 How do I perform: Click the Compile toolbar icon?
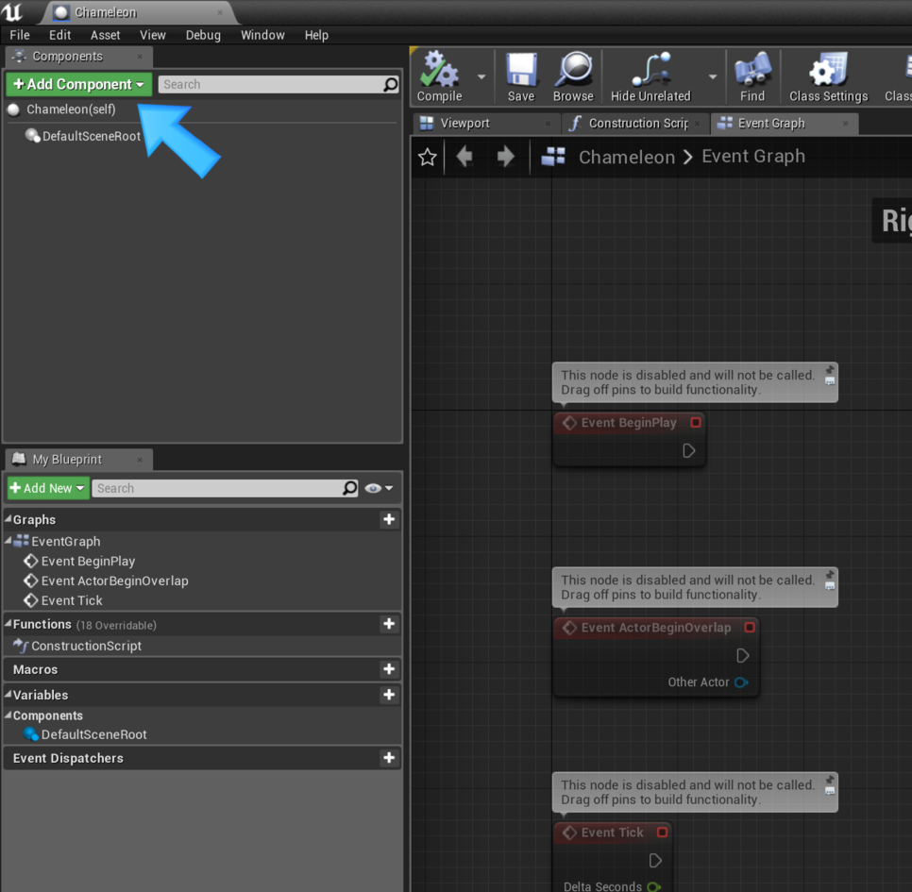click(440, 76)
